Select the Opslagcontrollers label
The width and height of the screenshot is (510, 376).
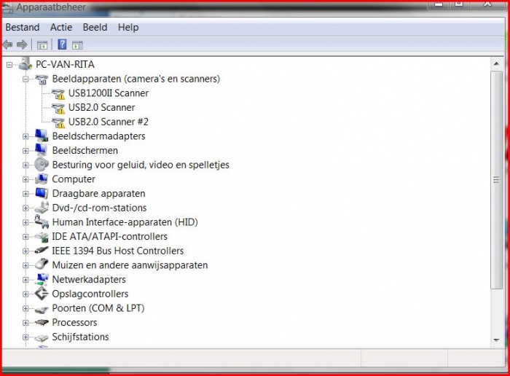90,294
